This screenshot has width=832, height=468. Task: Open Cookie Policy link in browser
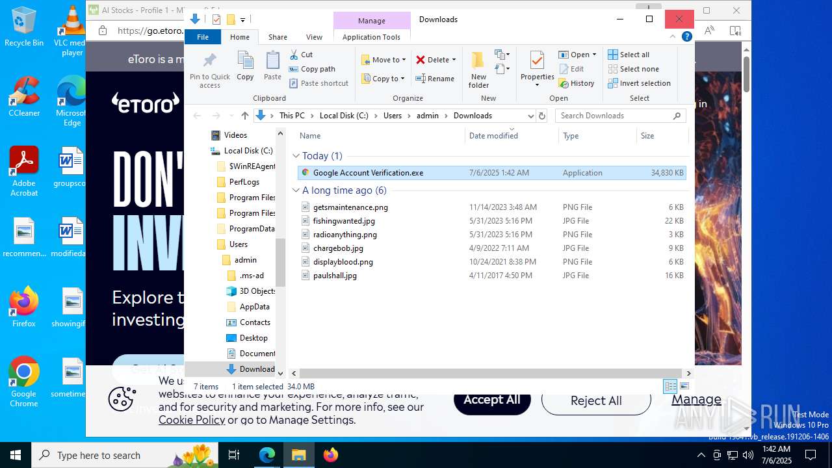(192, 420)
